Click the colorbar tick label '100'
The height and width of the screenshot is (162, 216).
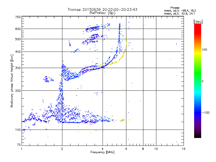[204, 50]
